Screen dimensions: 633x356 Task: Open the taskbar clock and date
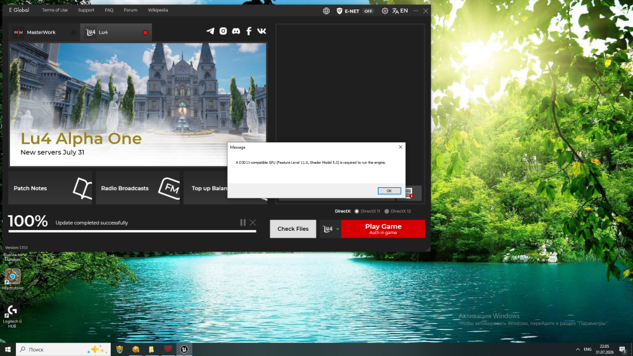(x=605, y=350)
